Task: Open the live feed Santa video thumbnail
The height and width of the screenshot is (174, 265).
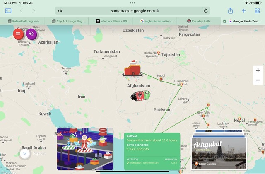Action: 85,149
